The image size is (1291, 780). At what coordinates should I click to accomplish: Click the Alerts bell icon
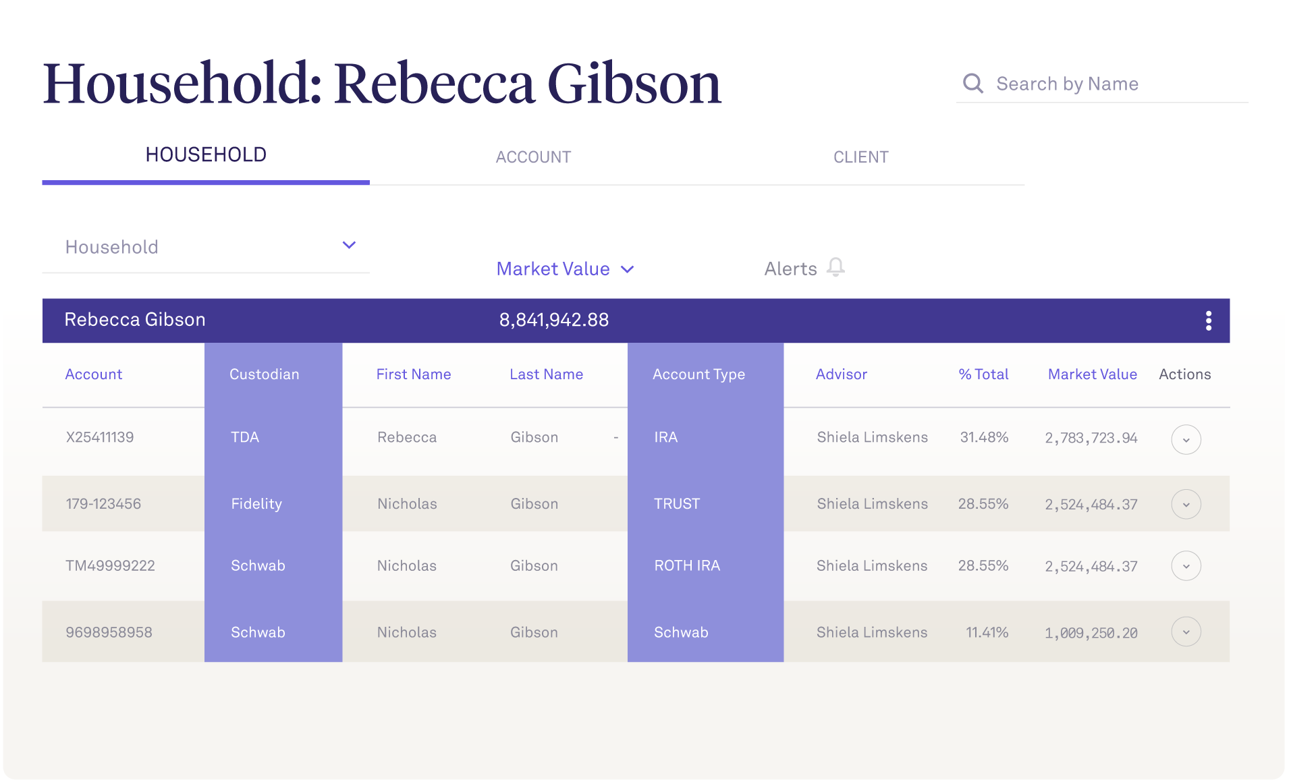point(835,268)
